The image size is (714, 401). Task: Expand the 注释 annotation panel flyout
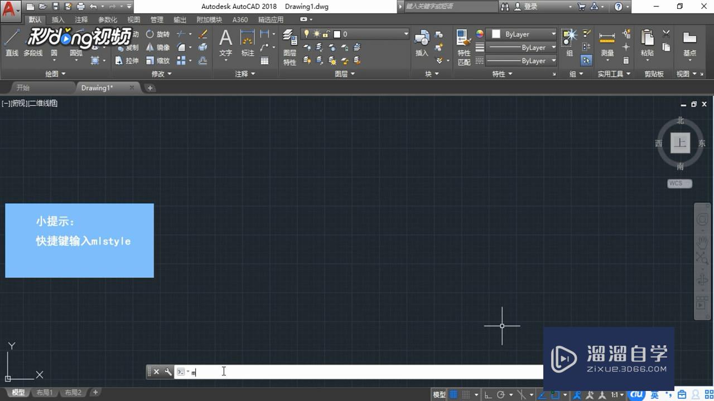click(245, 74)
